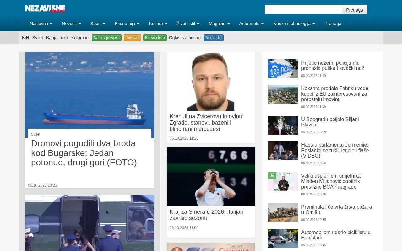Select Pretraga in the navigation bar
402x251 pixels.
tap(333, 24)
